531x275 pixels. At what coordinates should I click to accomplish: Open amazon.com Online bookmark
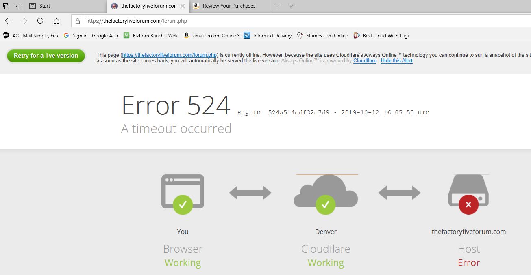[x=211, y=36]
